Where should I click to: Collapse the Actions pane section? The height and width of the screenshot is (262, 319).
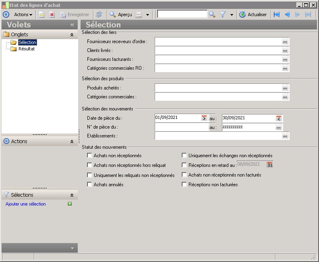click(x=72, y=141)
